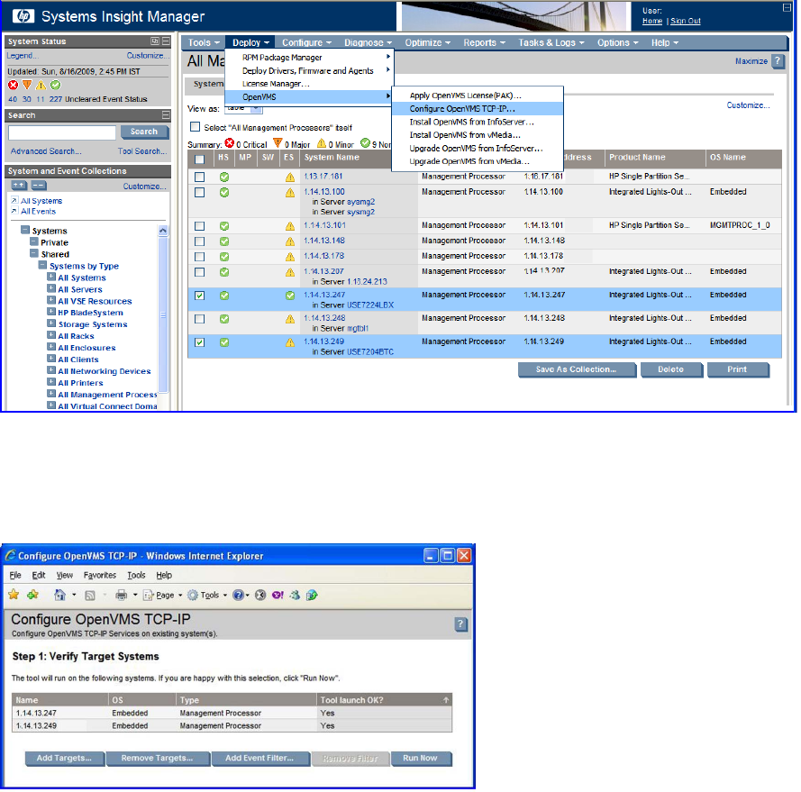Click the help icon in Configure OpenVMS TCP-IP header
Viewport: 801px width, 792px height.
click(x=460, y=624)
